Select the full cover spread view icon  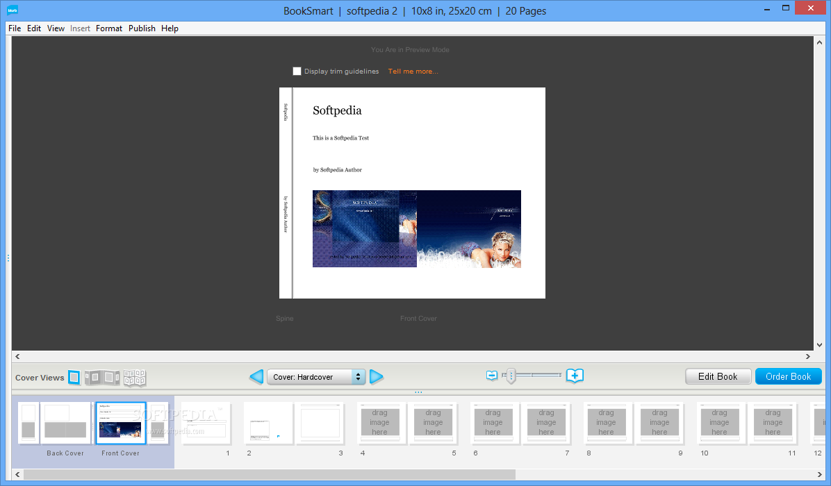tap(102, 378)
